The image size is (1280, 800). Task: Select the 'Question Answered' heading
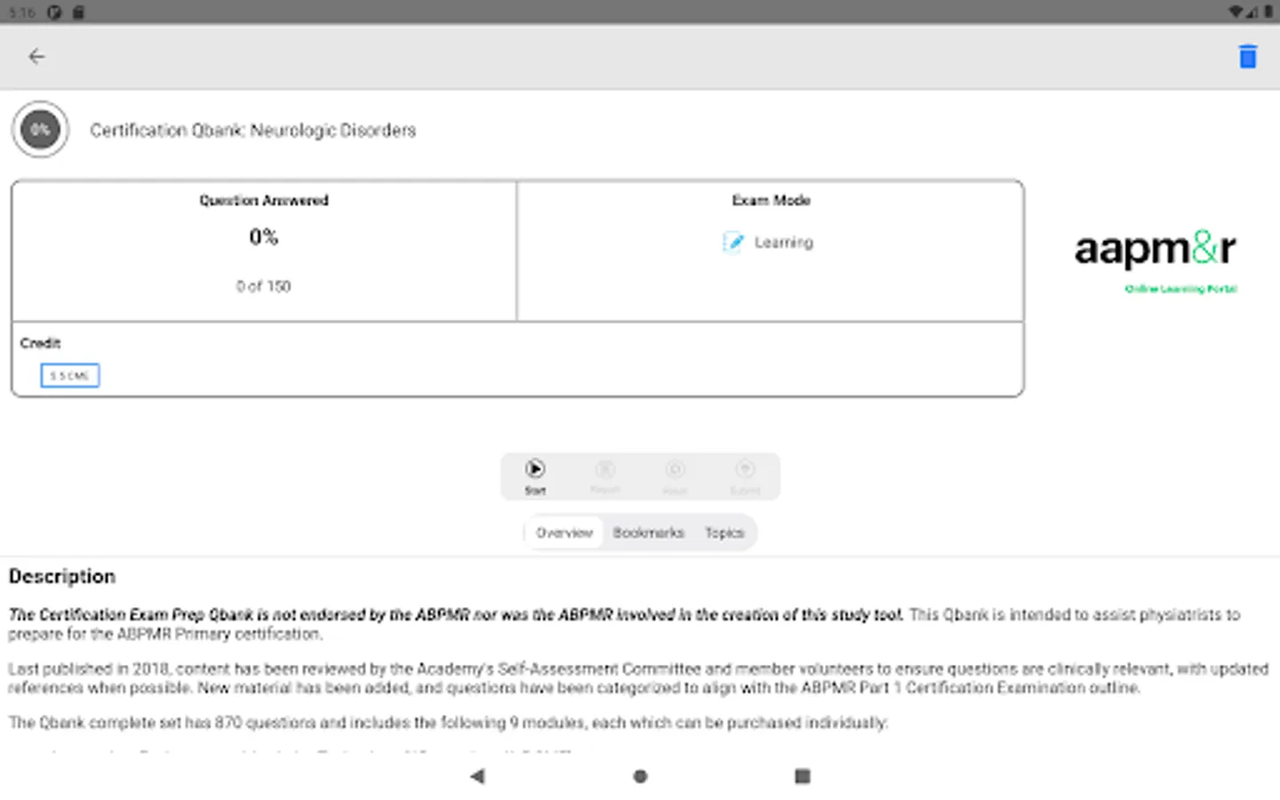[x=264, y=201]
